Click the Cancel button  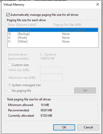[x=88, y=127]
